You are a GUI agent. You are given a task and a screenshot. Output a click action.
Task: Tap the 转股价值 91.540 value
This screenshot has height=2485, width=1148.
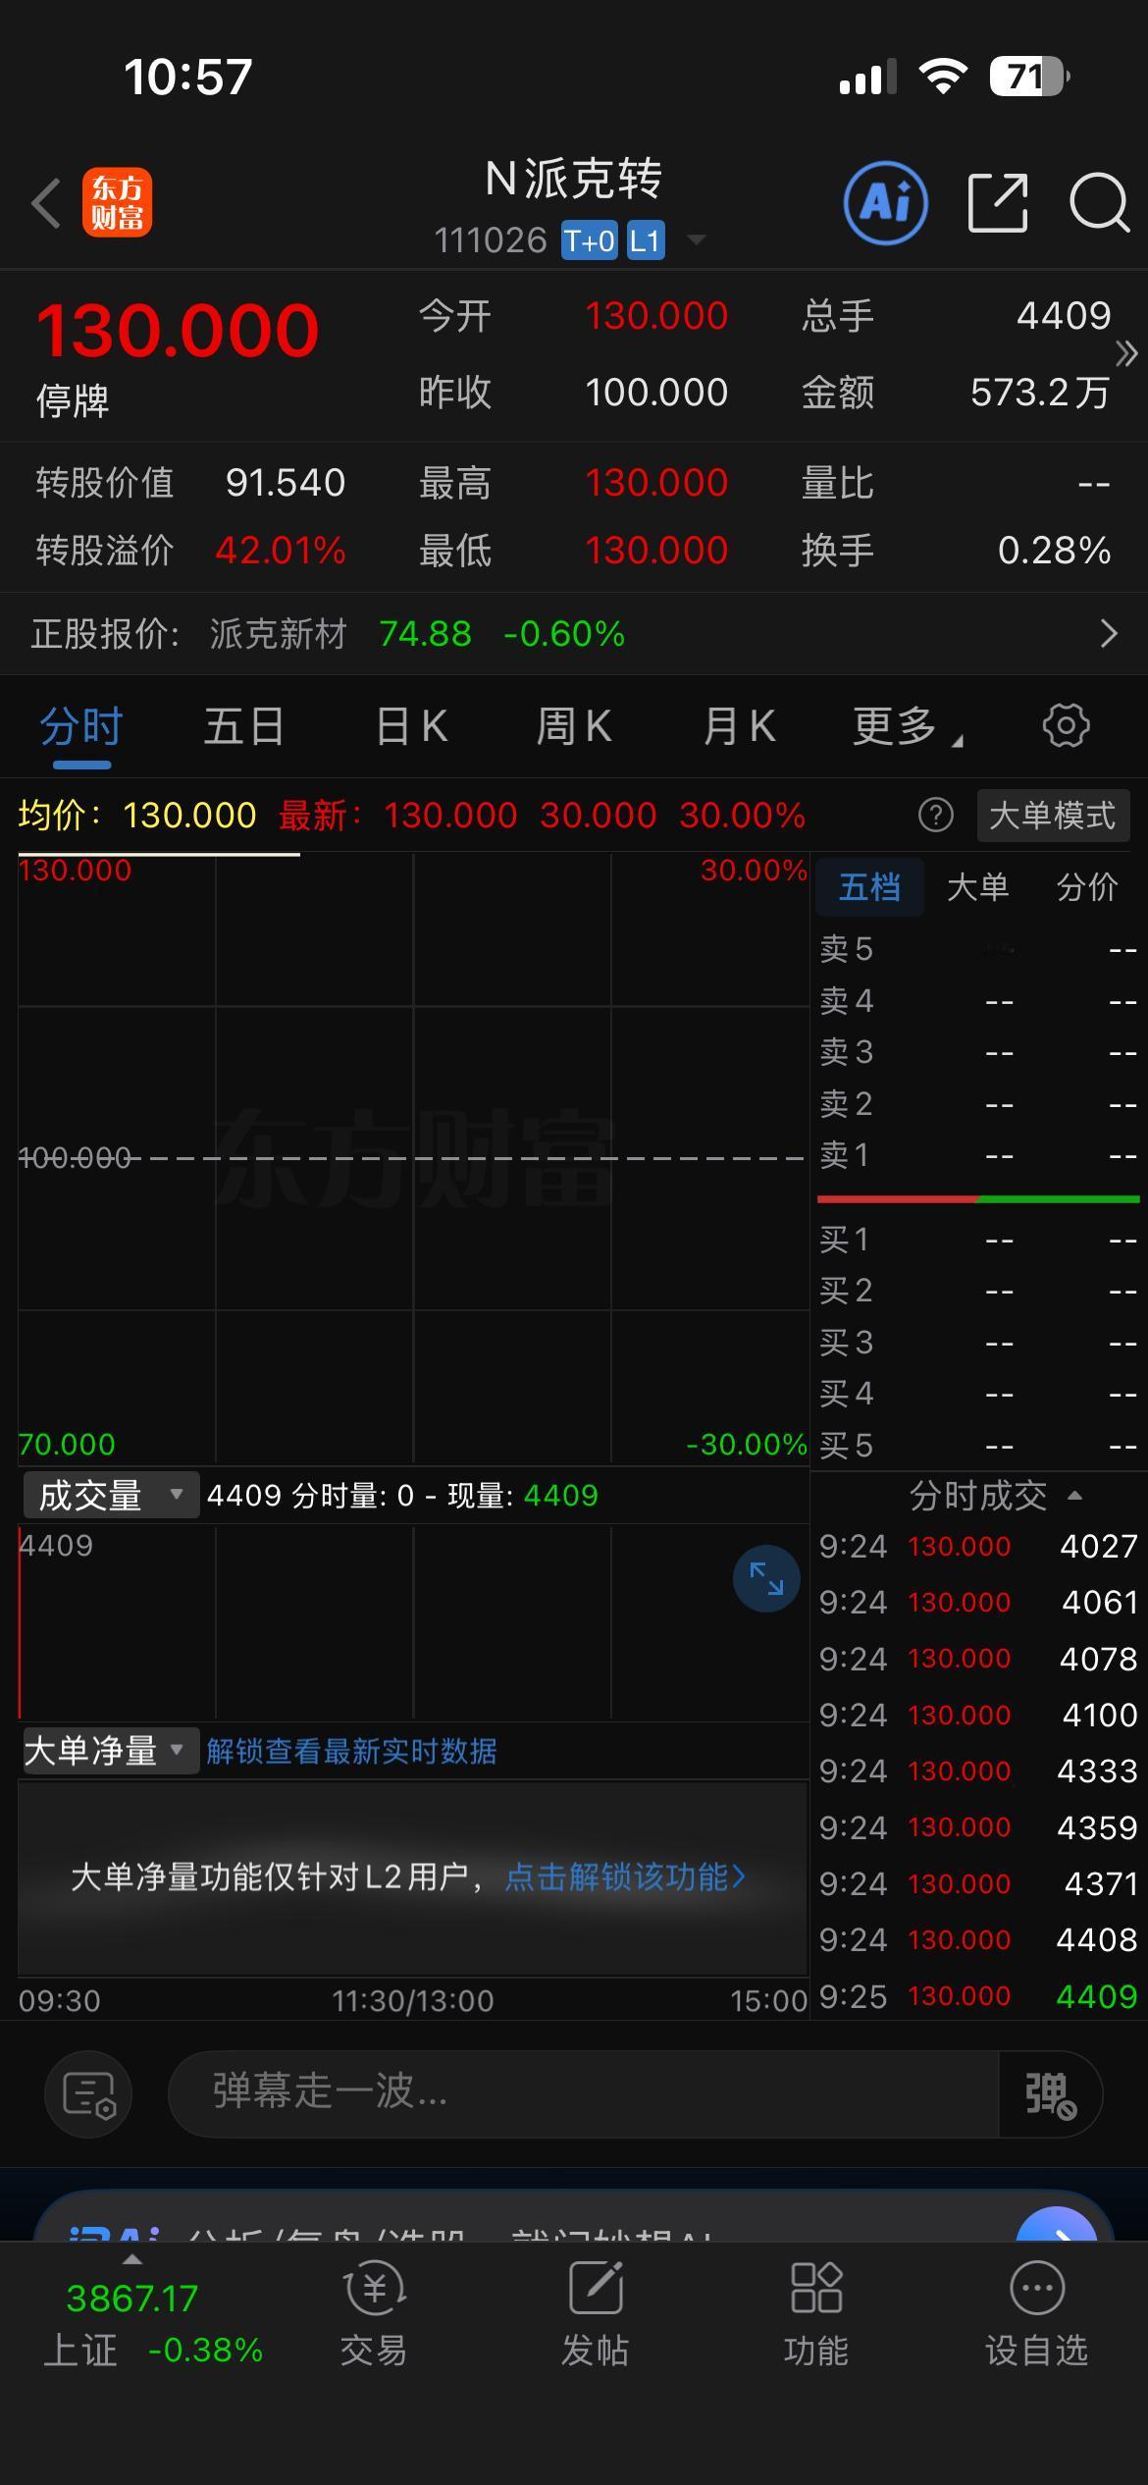[x=286, y=483]
